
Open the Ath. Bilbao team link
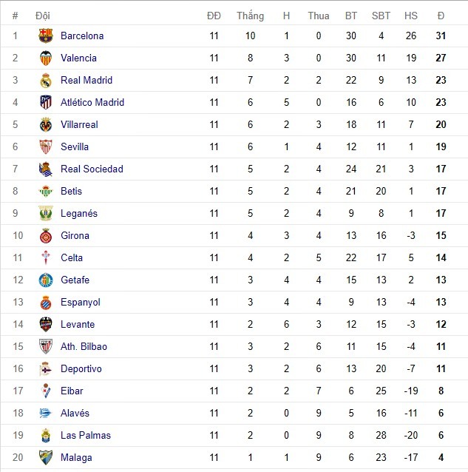[x=84, y=346]
